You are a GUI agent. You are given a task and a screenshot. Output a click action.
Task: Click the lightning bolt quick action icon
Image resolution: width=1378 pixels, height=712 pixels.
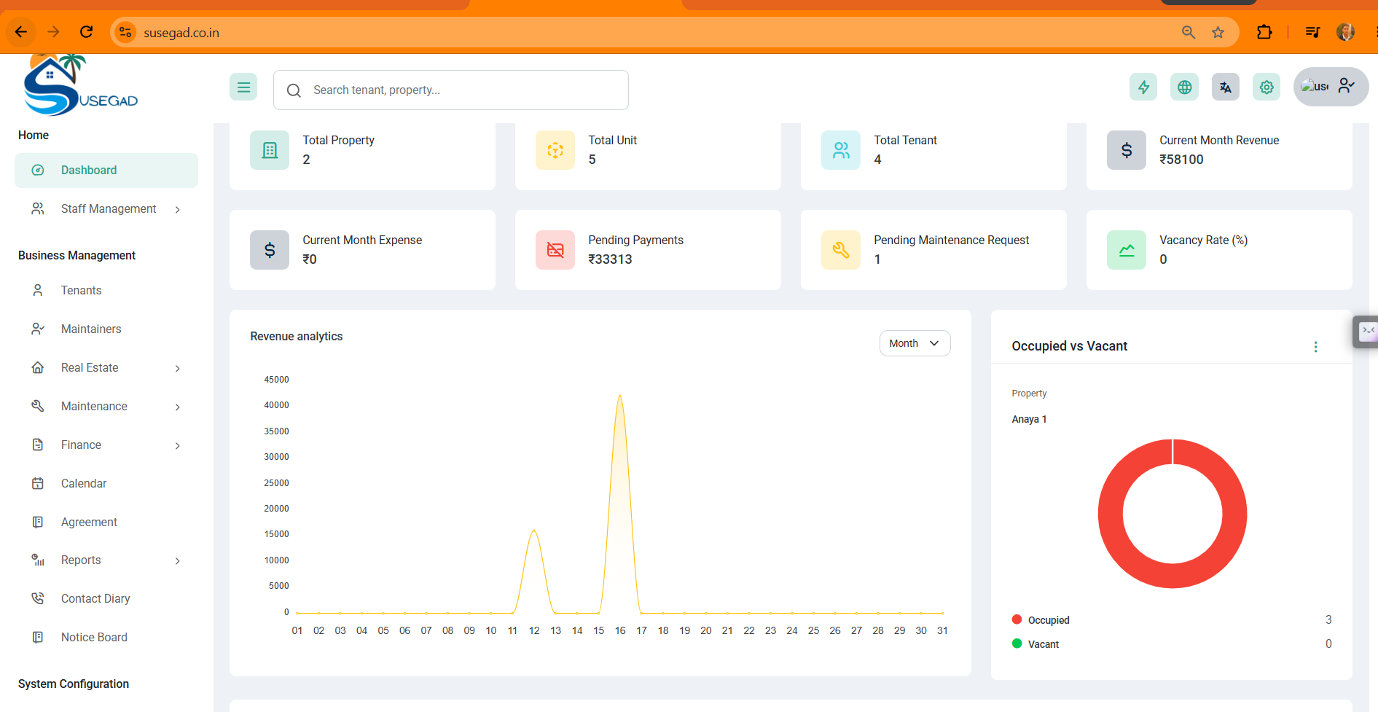[1143, 87]
